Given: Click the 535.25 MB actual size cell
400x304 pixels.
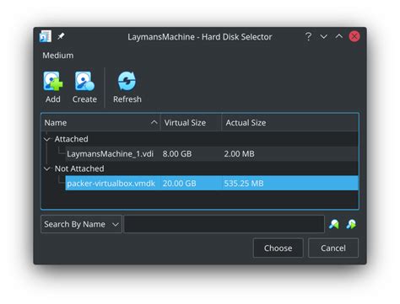Looking at the screenshot, I should coord(244,184).
